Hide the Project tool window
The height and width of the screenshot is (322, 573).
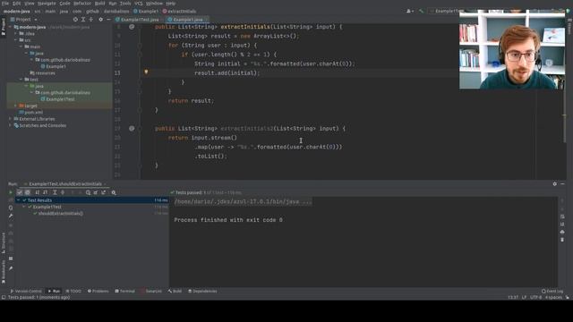coord(108,20)
